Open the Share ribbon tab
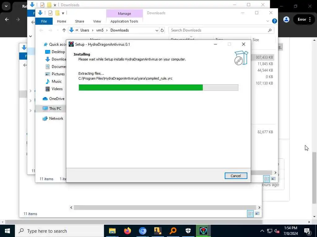The height and width of the screenshot is (237, 317). (x=80, y=21)
